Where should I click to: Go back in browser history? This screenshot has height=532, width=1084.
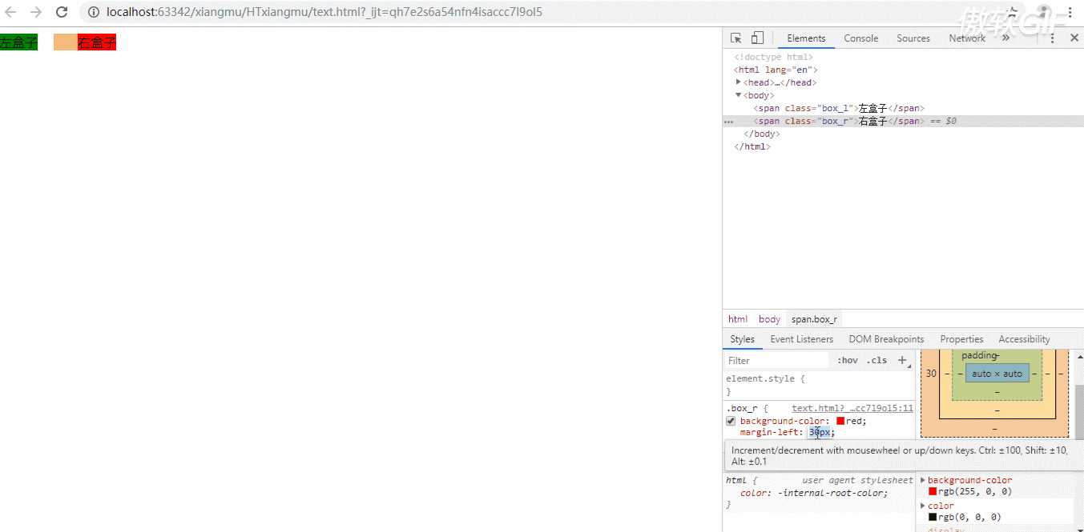pyautogui.click(x=10, y=12)
